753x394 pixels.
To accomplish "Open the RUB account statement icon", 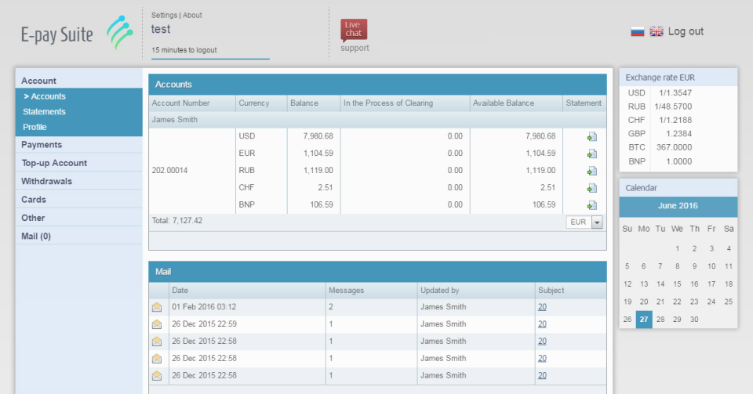I will pos(591,171).
